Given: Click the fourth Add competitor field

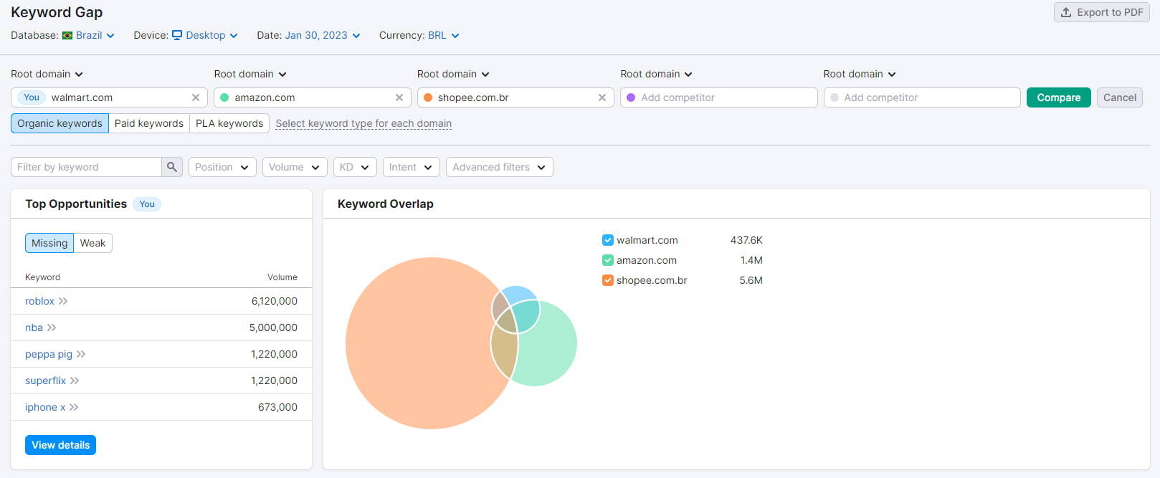Looking at the screenshot, I should [x=719, y=97].
